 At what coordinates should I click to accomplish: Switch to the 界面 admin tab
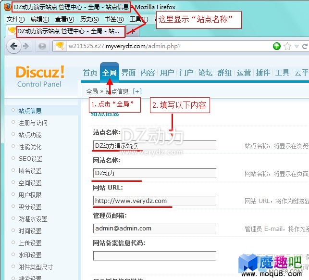(128, 73)
